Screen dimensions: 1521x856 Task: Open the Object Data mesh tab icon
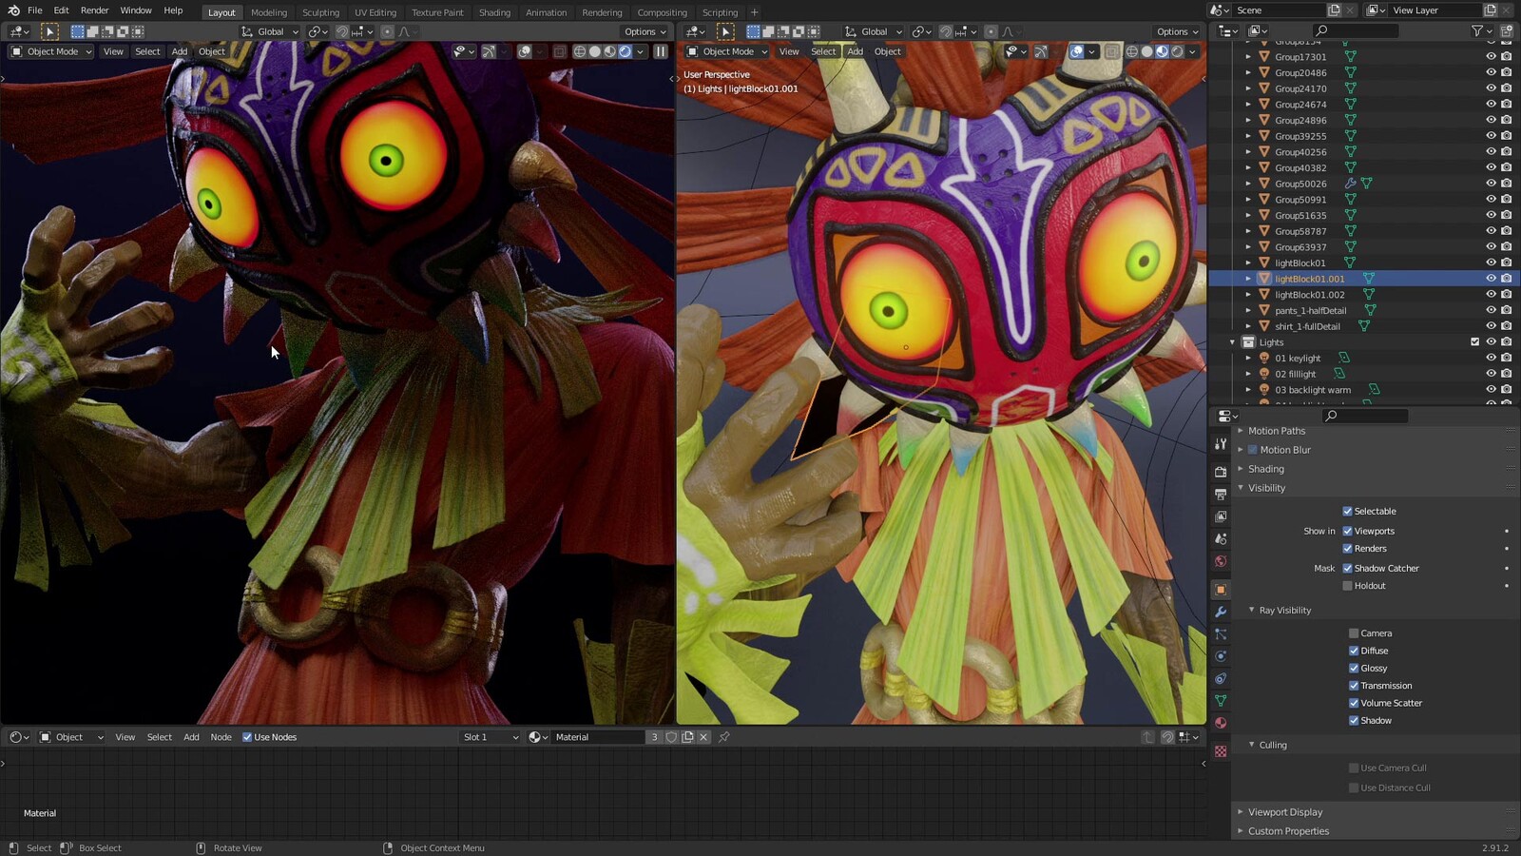pos(1221,701)
